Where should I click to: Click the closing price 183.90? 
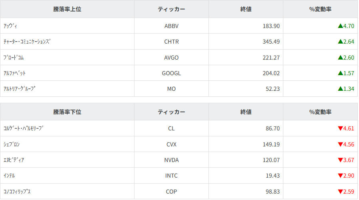[x=271, y=26]
